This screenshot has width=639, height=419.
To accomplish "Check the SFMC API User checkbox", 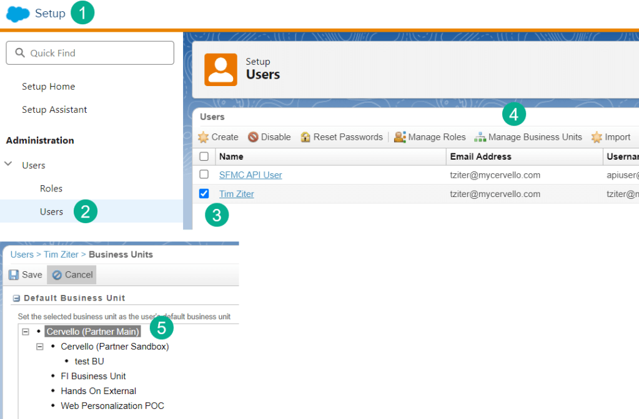I will coord(204,175).
